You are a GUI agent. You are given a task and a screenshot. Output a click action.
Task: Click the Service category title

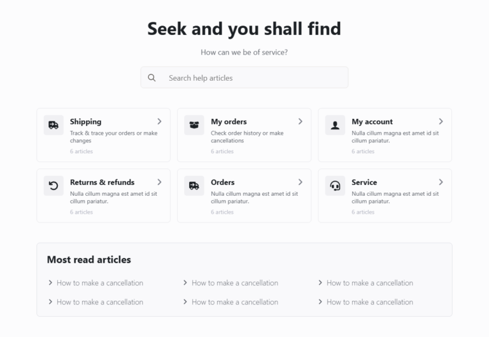tap(364, 182)
